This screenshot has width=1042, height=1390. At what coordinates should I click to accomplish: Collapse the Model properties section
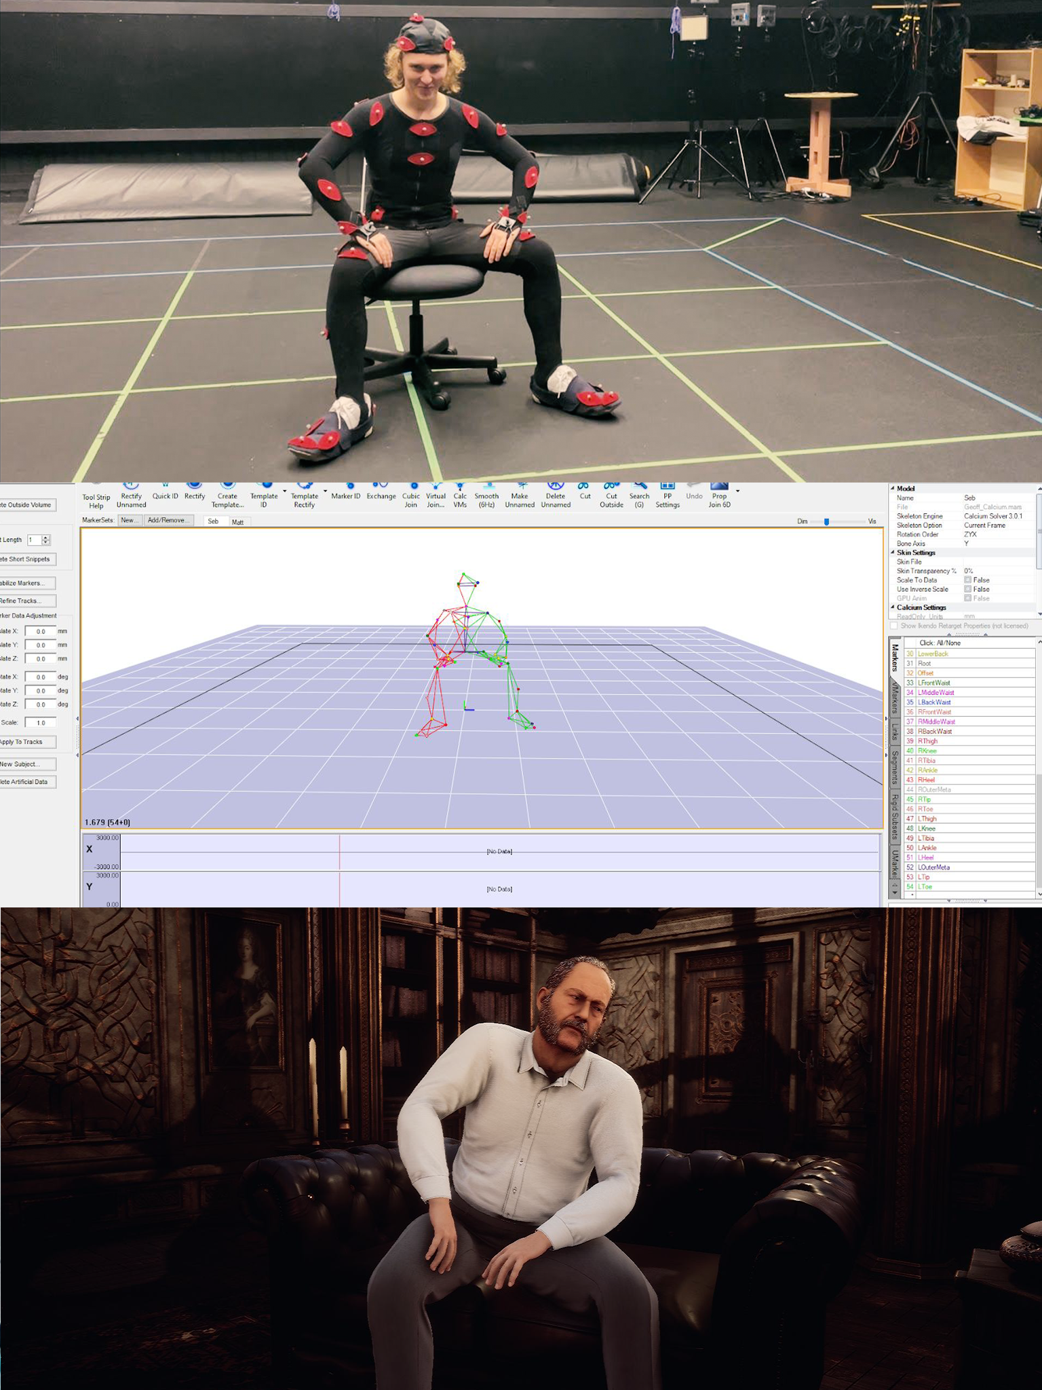pyautogui.click(x=893, y=489)
